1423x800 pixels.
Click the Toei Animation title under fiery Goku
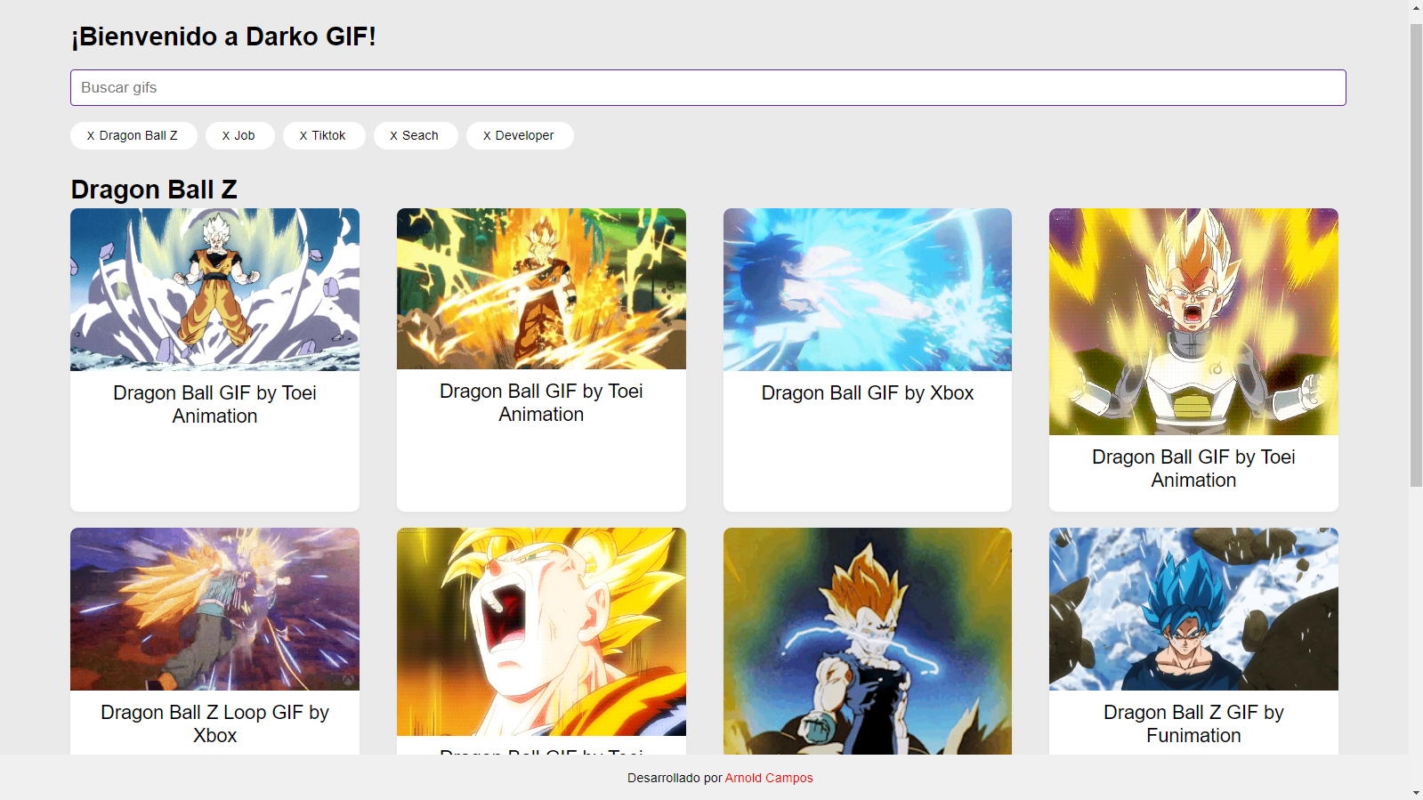click(x=541, y=403)
